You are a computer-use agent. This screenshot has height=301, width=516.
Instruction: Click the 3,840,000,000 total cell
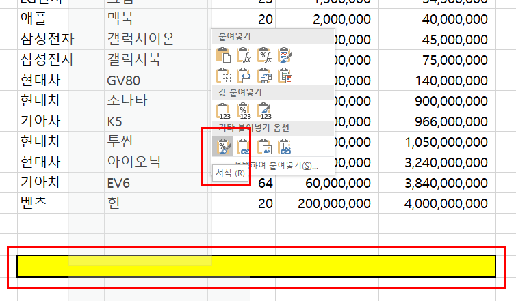coord(437,182)
